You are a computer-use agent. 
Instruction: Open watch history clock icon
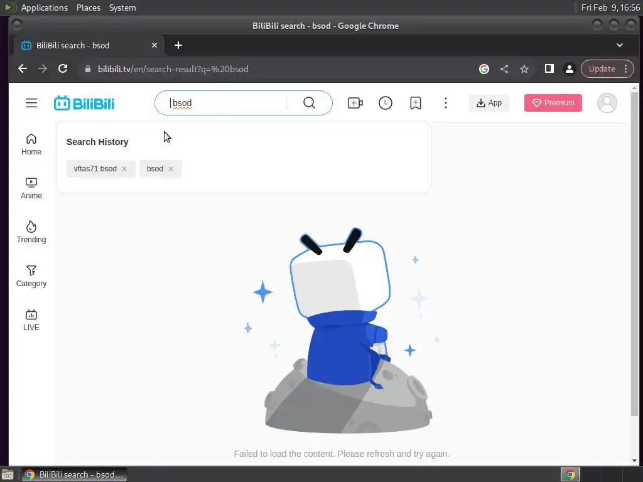(x=386, y=103)
